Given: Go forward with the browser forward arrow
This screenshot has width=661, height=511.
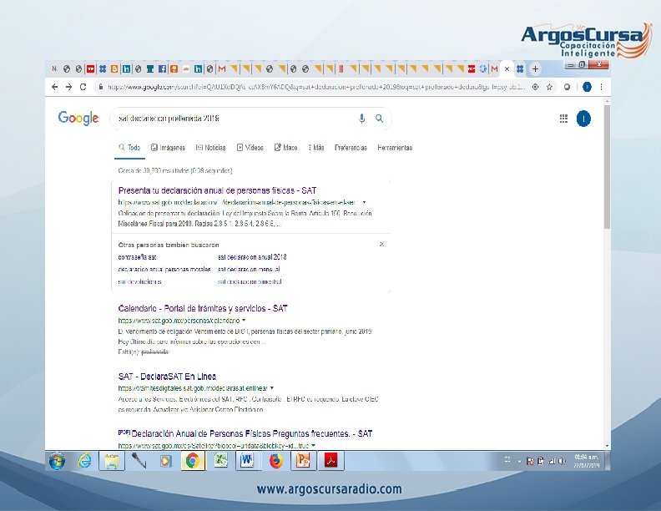Looking at the screenshot, I should pos(68,87).
